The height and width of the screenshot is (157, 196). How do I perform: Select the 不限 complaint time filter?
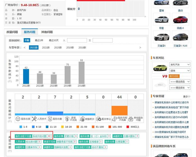(27, 40)
